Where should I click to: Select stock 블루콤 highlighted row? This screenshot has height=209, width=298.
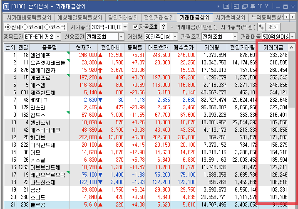pyautogui.click(x=146, y=205)
